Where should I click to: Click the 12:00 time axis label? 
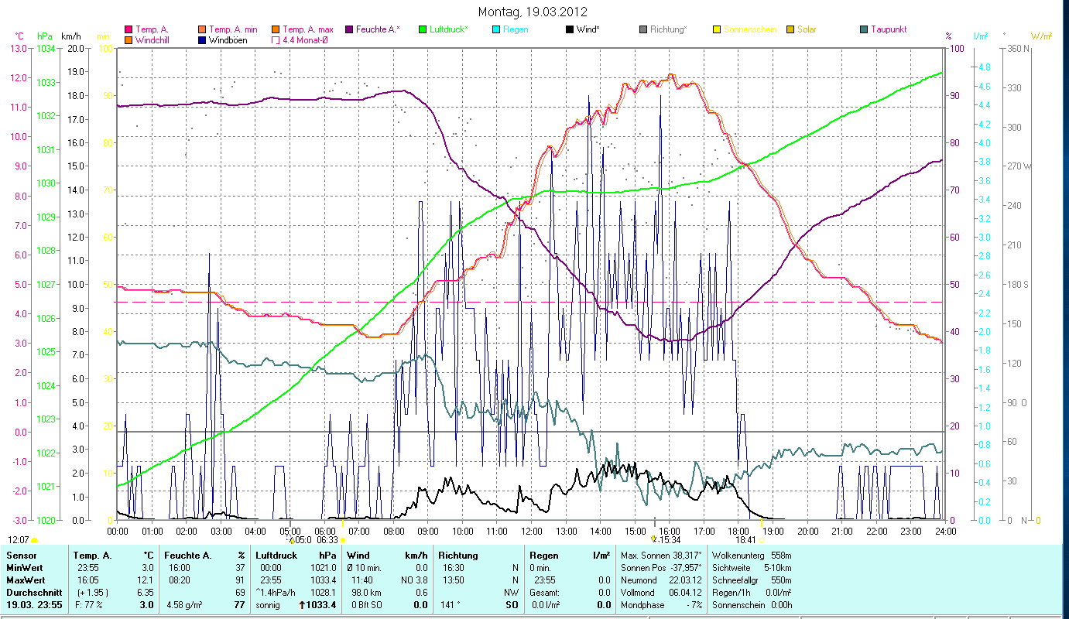coord(532,532)
